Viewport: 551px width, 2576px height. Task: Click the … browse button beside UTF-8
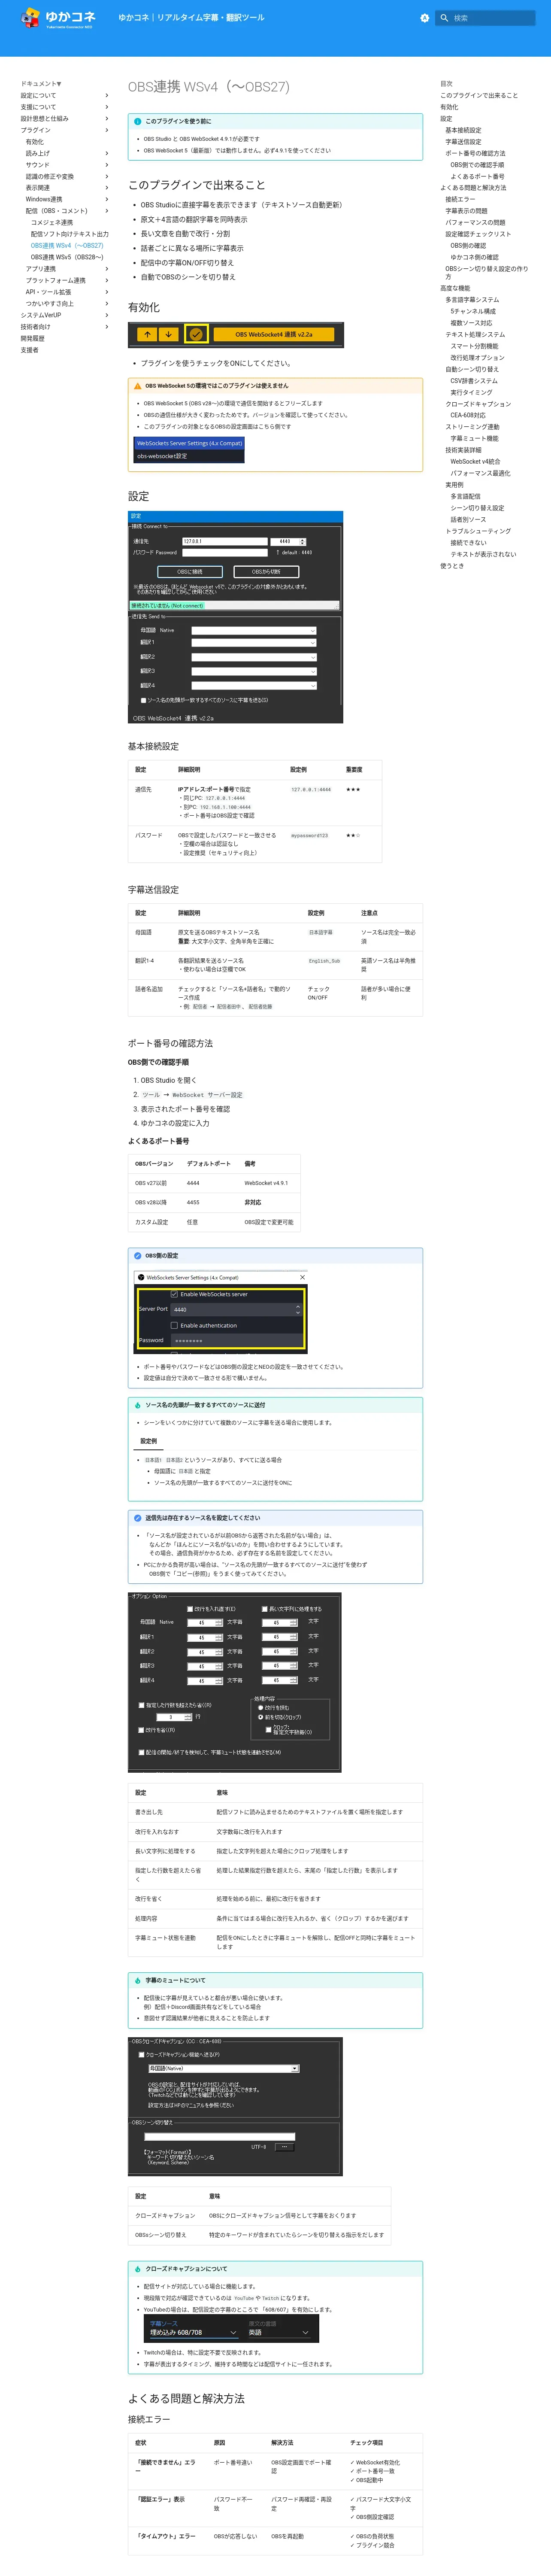[x=284, y=2147]
